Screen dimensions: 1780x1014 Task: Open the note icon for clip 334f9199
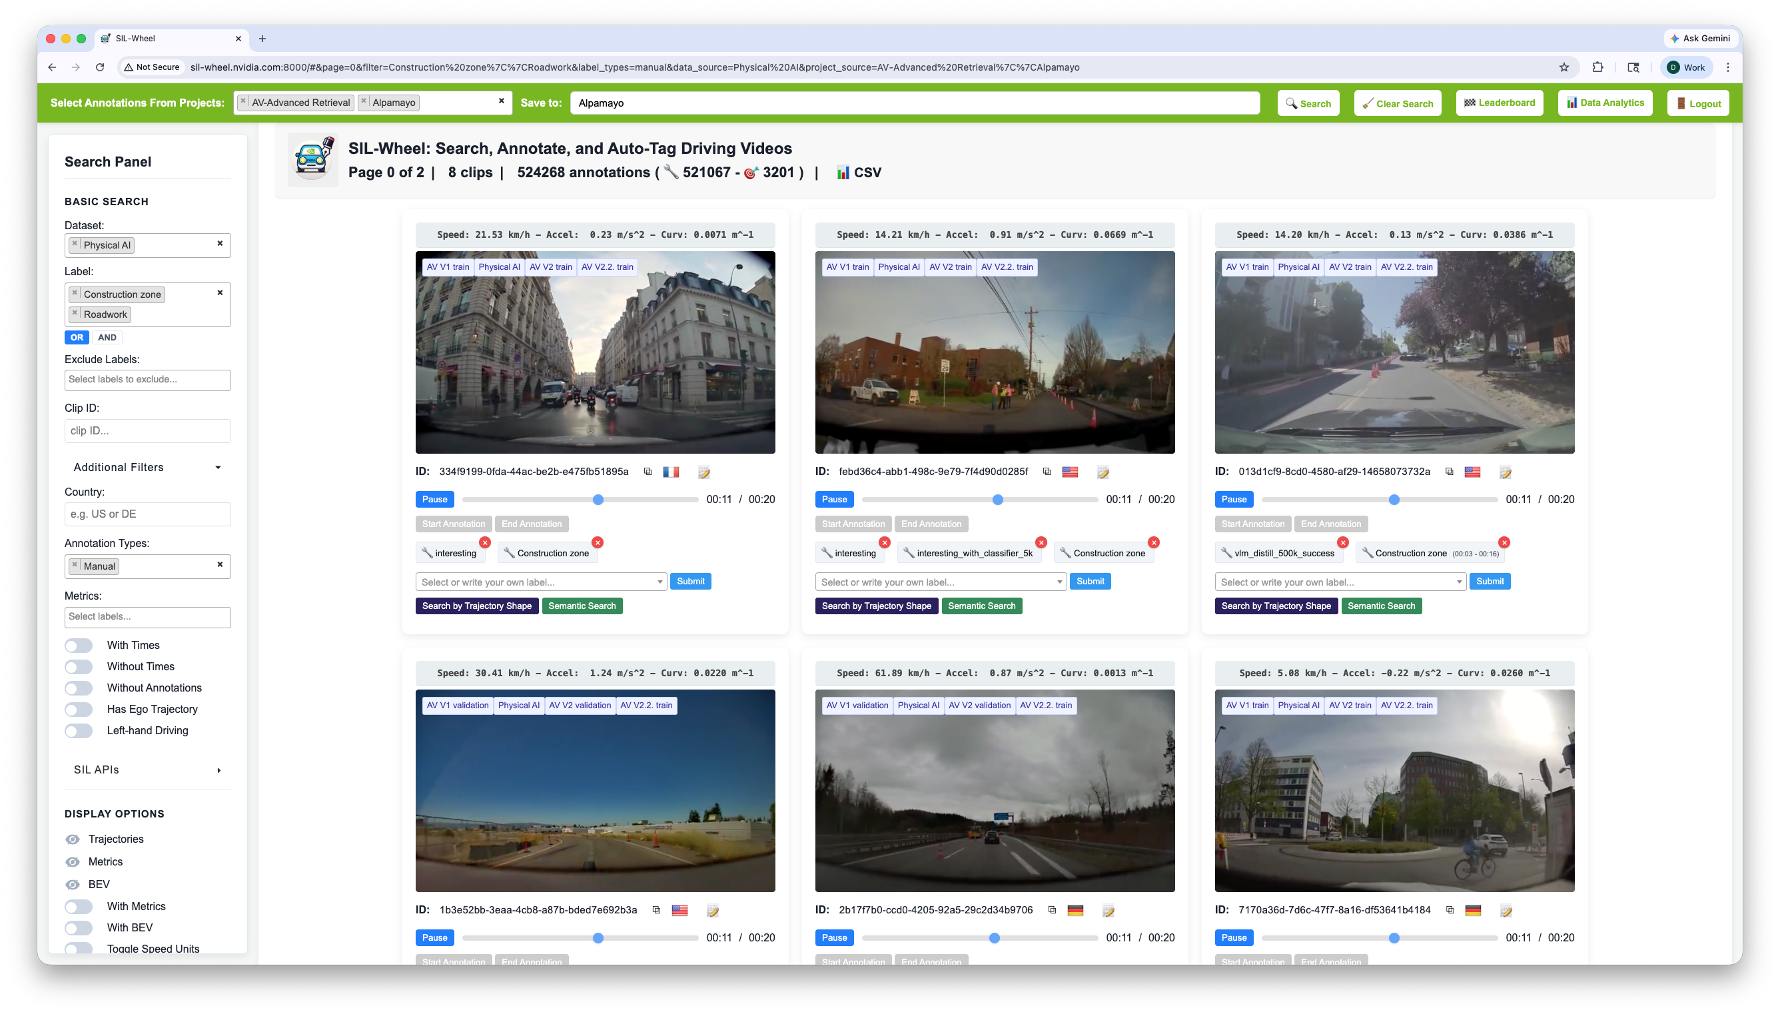[703, 472]
